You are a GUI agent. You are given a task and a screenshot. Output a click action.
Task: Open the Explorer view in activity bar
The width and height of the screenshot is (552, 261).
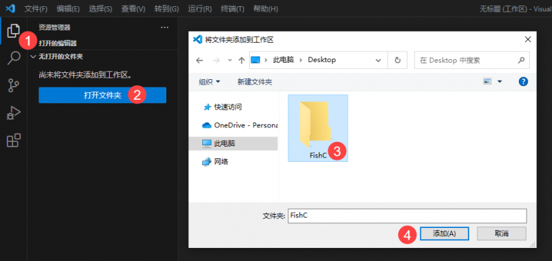coord(13,31)
